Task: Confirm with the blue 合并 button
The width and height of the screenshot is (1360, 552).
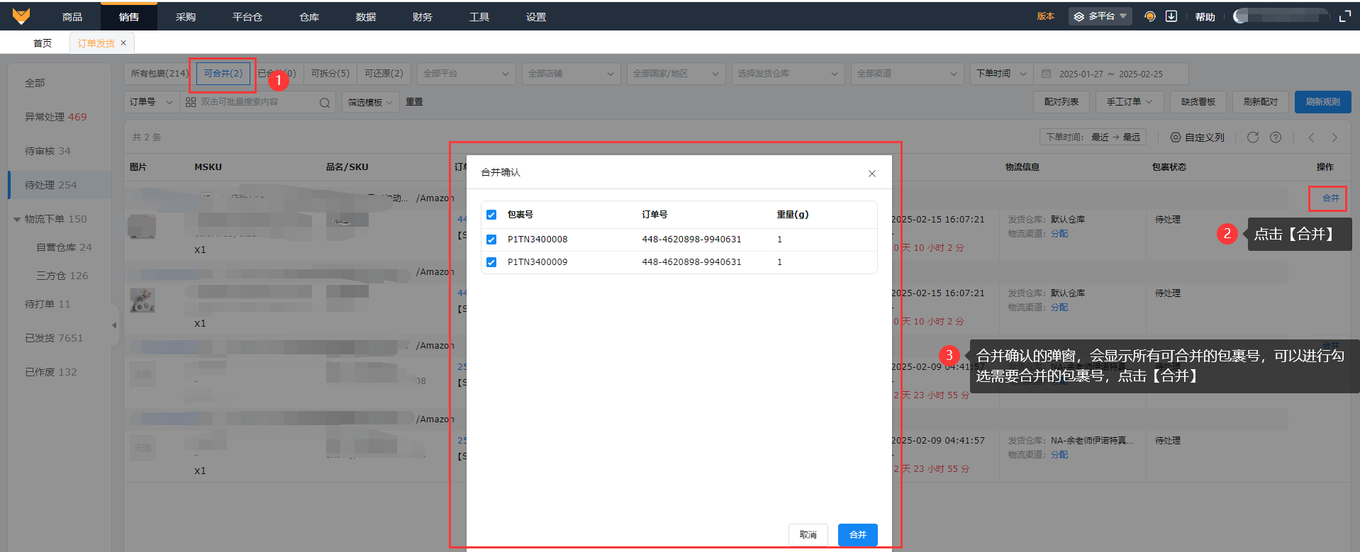Action: [x=858, y=535]
